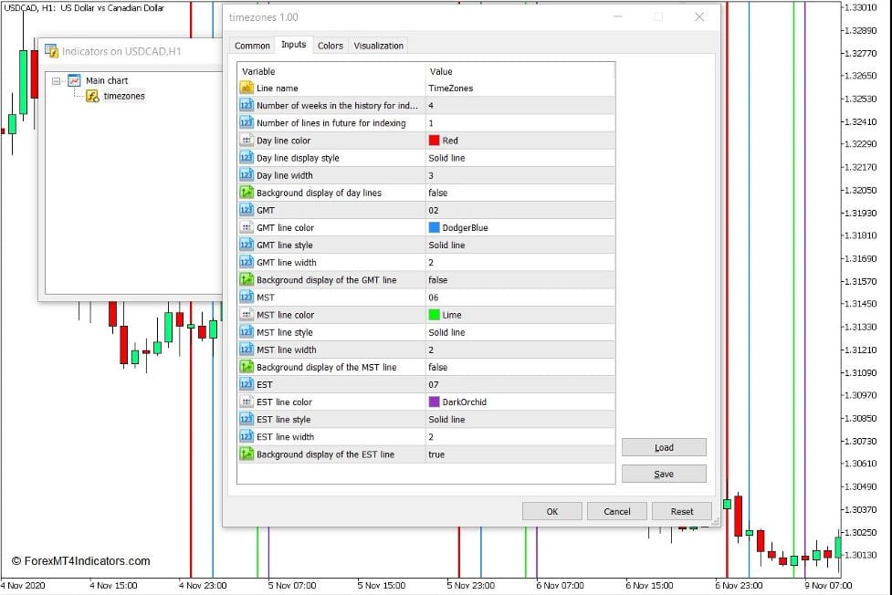Click the Main chart icon in tree
The height and width of the screenshot is (595, 892).
[74, 80]
